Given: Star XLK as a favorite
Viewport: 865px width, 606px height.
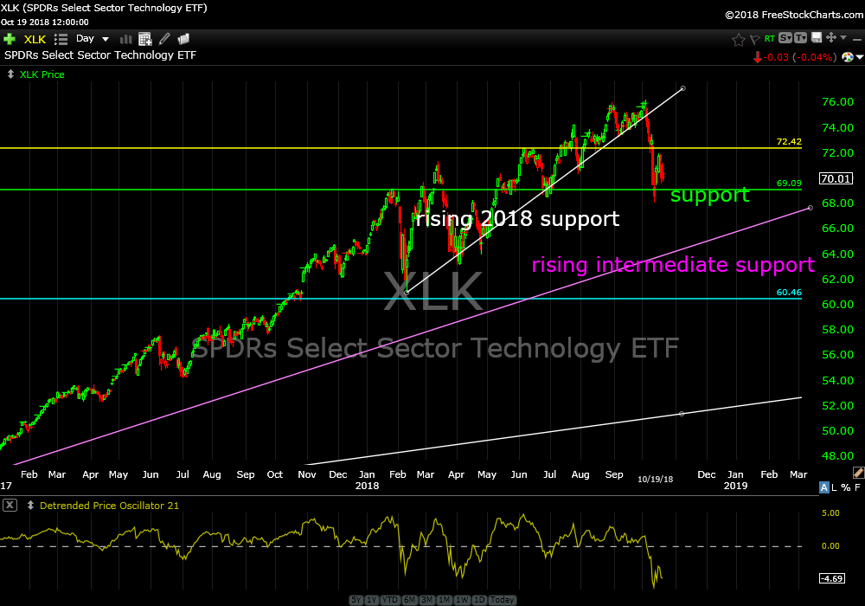Looking at the screenshot, I should point(738,39).
